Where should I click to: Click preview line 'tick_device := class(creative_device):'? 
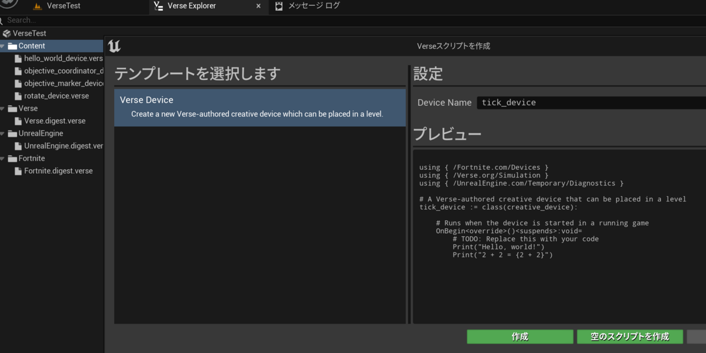coord(498,207)
